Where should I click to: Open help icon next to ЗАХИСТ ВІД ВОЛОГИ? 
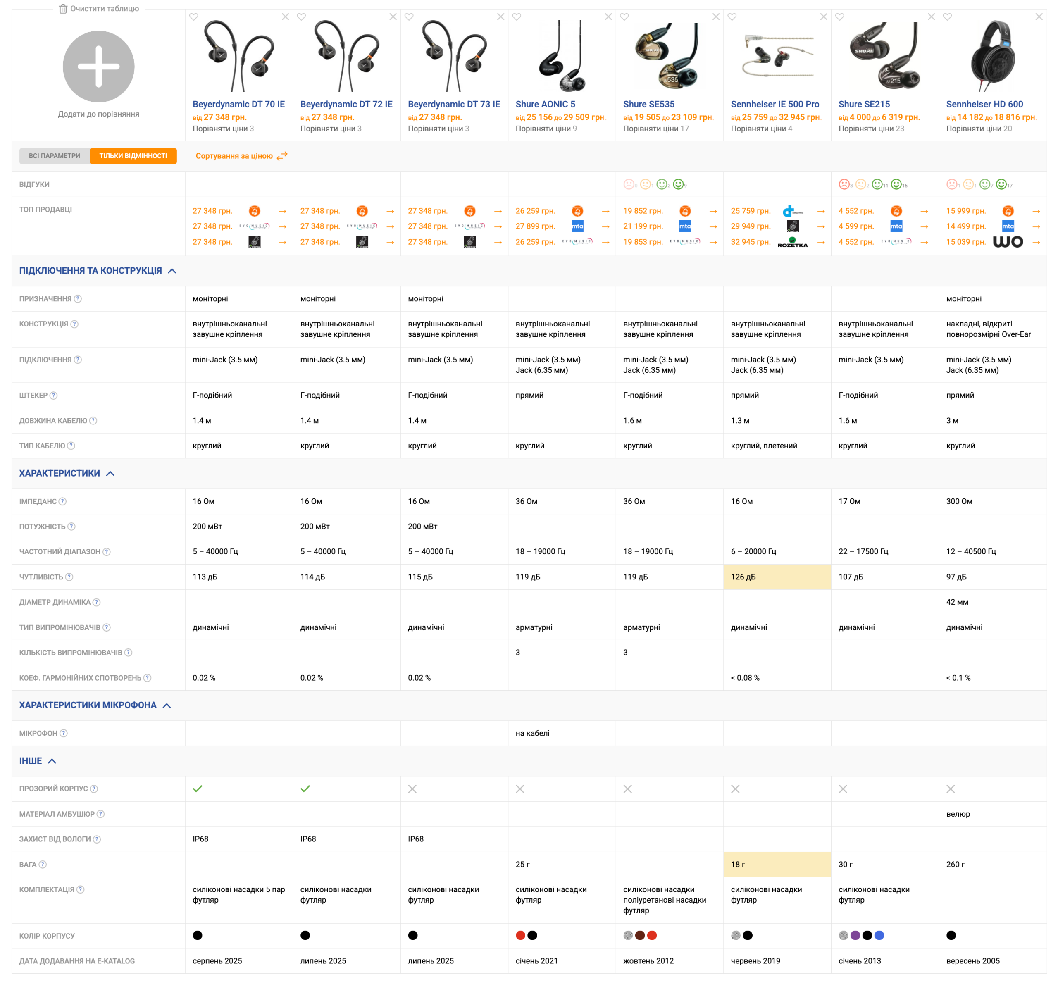click(97, 839)
